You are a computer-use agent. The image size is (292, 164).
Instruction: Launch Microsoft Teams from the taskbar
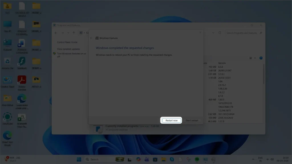point(147,159)
